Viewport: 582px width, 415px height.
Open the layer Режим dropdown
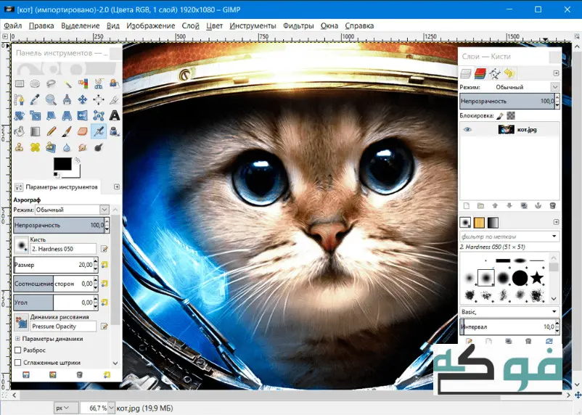526,87
